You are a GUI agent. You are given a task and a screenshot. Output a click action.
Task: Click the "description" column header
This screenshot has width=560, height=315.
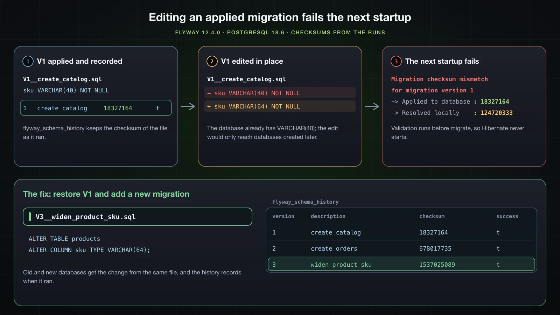[328, 216]
